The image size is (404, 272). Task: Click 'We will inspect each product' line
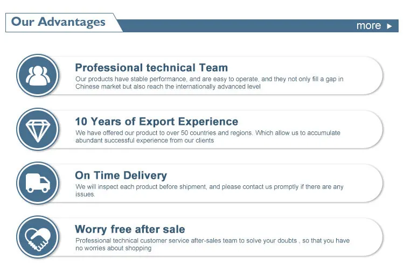[x=209, y=187]
